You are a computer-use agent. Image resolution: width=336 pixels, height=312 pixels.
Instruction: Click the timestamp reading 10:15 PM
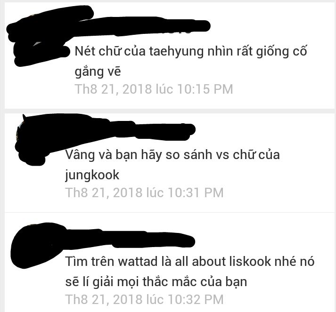[x=154, y=89]
